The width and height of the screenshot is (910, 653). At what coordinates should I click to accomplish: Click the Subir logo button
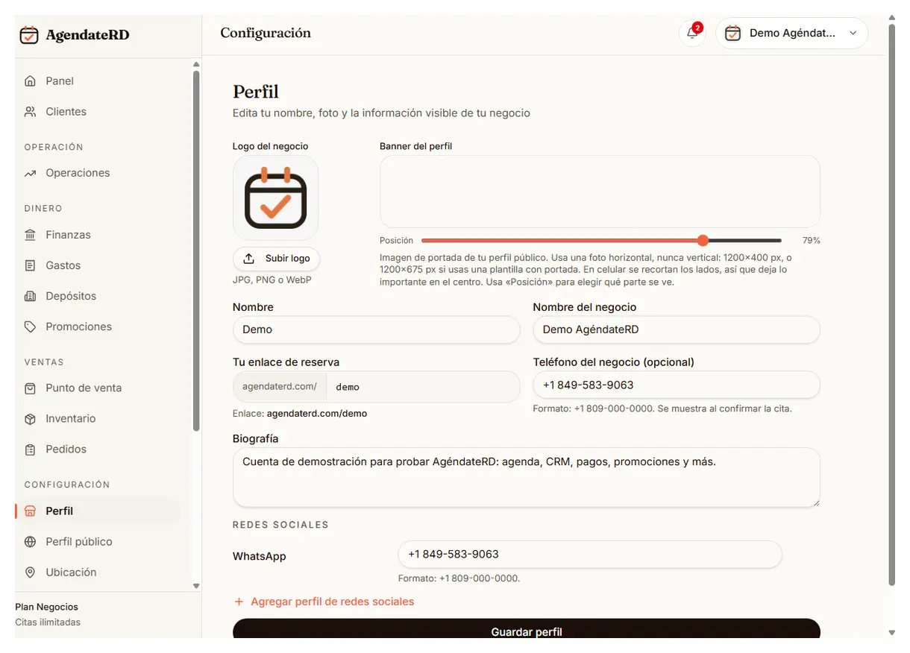click(x=276, y=259)
